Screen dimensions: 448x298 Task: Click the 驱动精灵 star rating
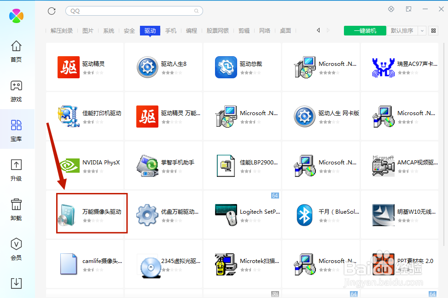[x=93, y=73]
